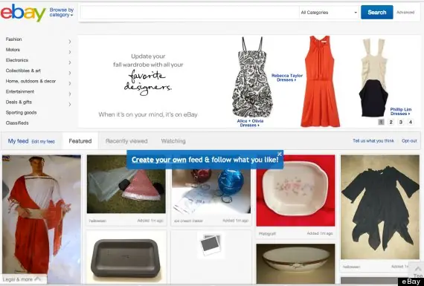The height and width of the screenshot is (286, 424).
Task: Click the cream and black dress image
Action: pyautogui.click(x=373, y=77)
